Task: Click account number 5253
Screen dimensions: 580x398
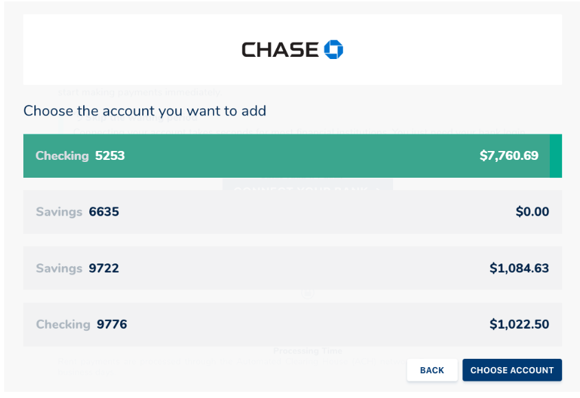Action: pyautogui.click(x=110, y=156)
